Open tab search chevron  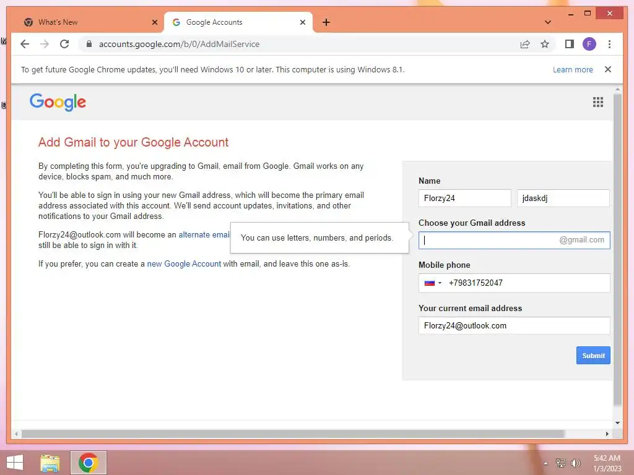pos(547,22)
